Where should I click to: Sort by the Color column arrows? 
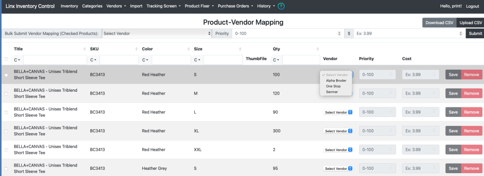pos(189,49)
